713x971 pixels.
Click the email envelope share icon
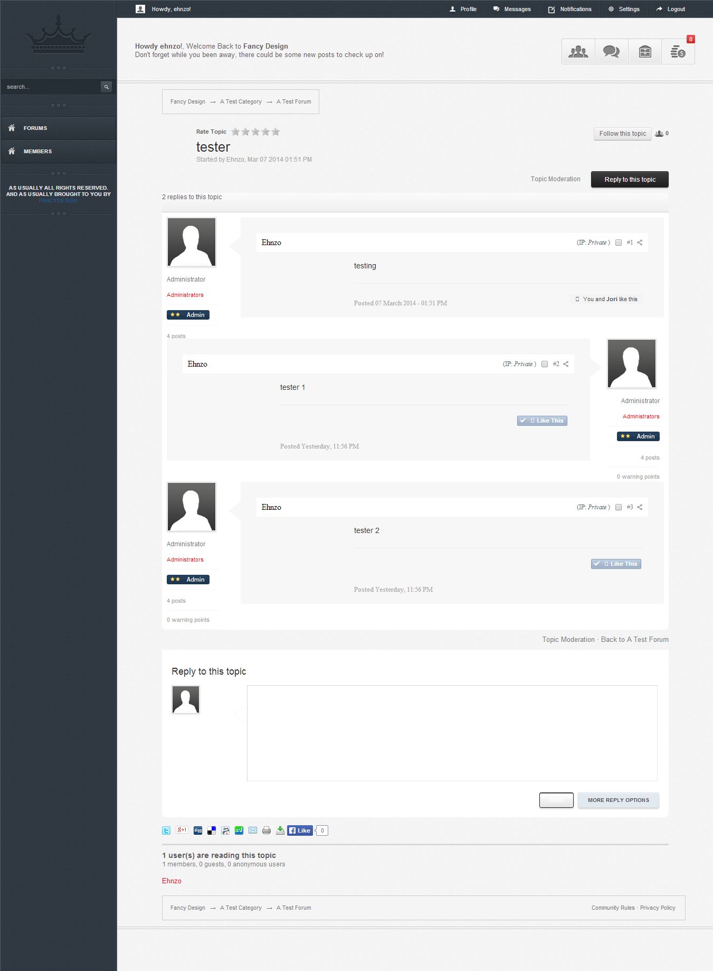[x=253, y=830]
